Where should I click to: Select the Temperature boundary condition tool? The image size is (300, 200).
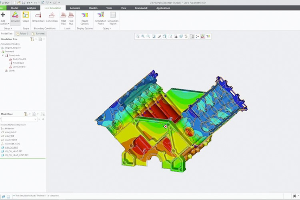(38, 18)
